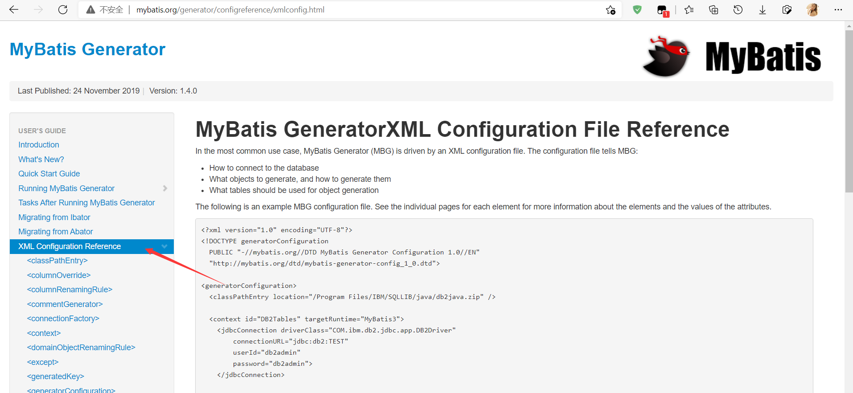Open the user profile avatar
This screenshot has width=853, height=393.
point(812,9)
